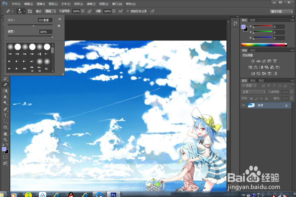Toggle pressure for size icon
The height and width of the screenshot is (197, 296).
click(x=152, y=11)
